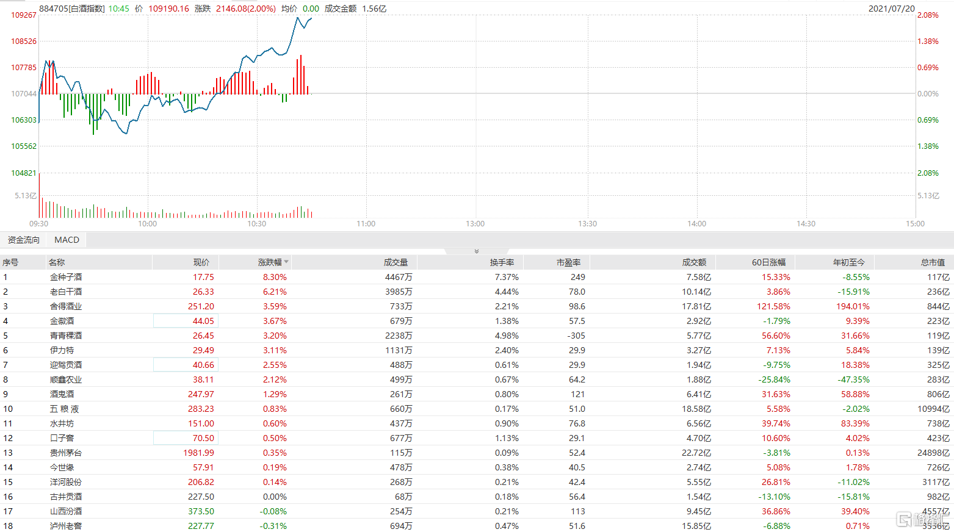Image resolution: width=954 pixels, height=532 pixels.
Task: Sort by the 市盈率 column header
Action: point(568,262)
